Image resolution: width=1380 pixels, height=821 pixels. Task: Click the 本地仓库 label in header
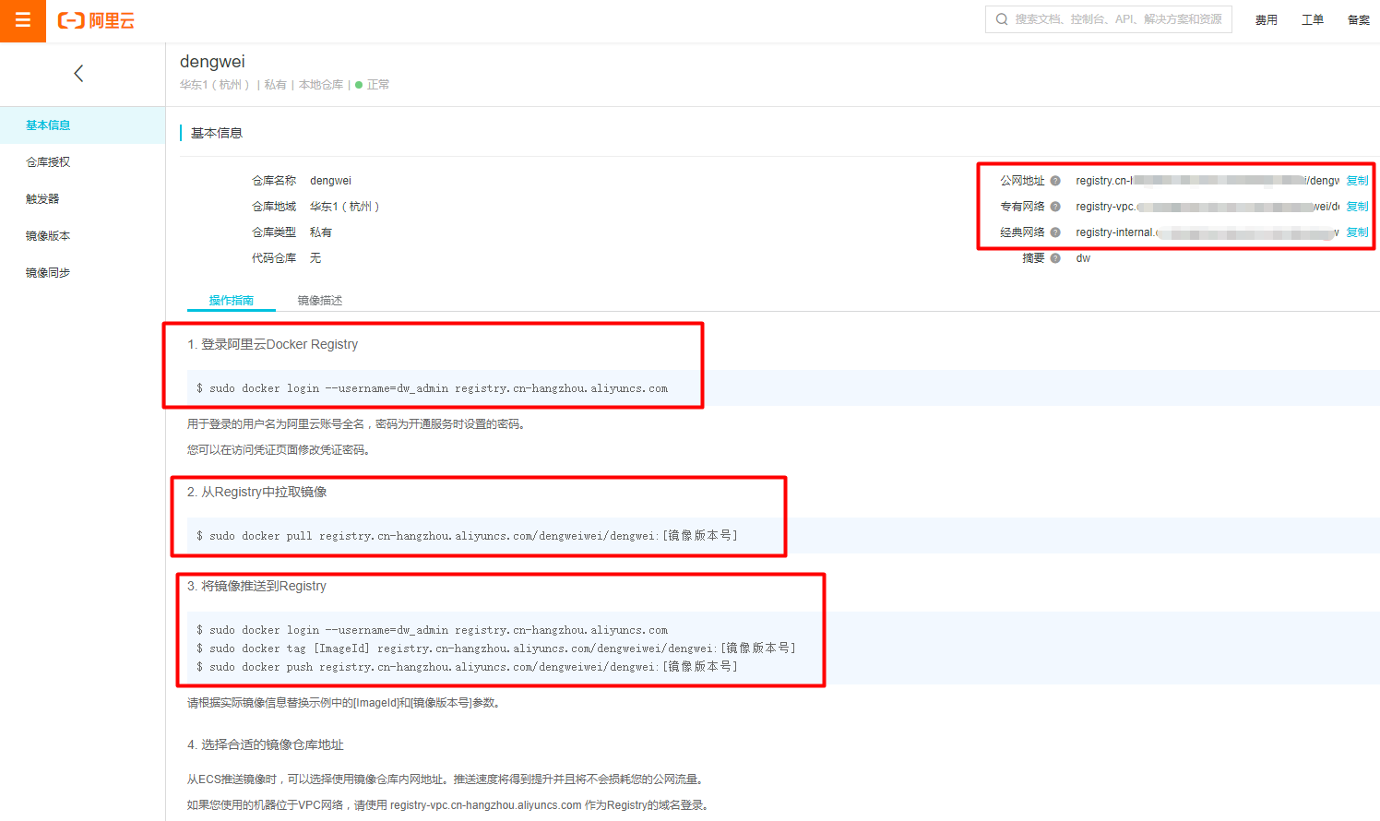(321, 85)
